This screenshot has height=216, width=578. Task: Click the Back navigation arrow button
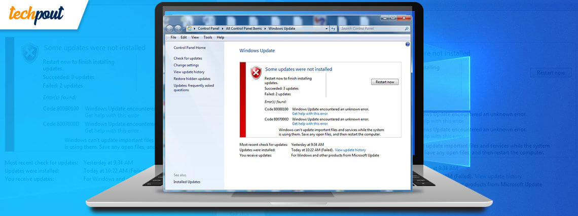point(170,28)
